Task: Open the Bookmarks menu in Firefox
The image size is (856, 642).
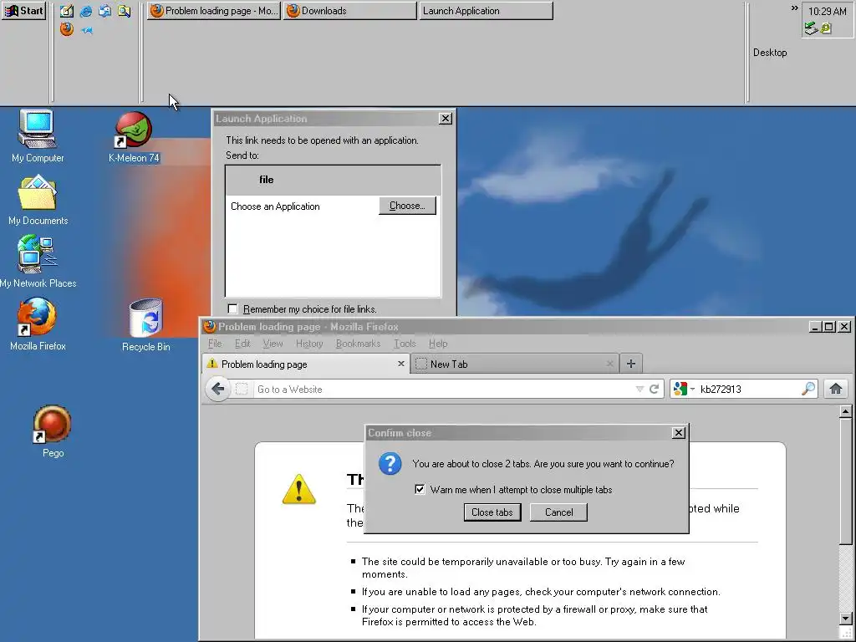Action: click(358, 344)
